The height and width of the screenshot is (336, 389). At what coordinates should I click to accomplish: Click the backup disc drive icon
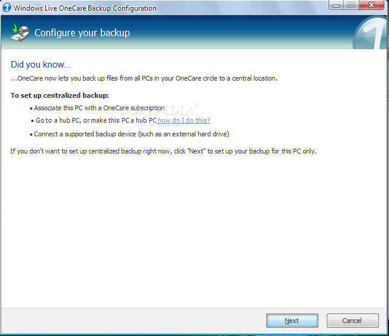(x=20, y=32)
